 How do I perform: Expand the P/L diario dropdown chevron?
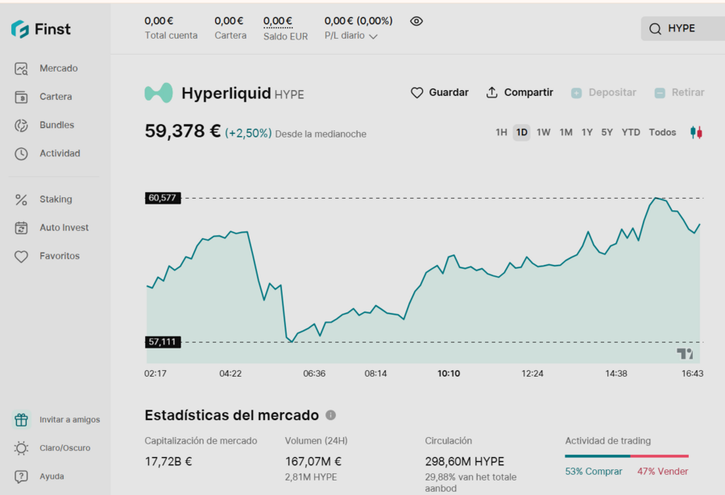coord(374,36)
